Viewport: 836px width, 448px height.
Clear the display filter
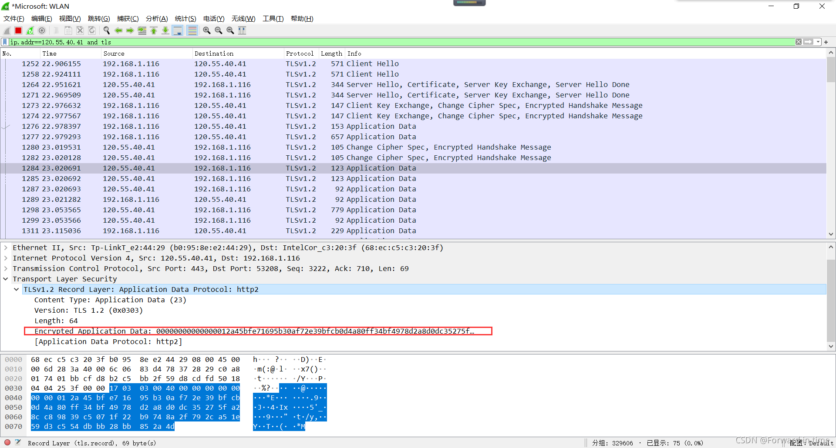(x=799, y=42)
